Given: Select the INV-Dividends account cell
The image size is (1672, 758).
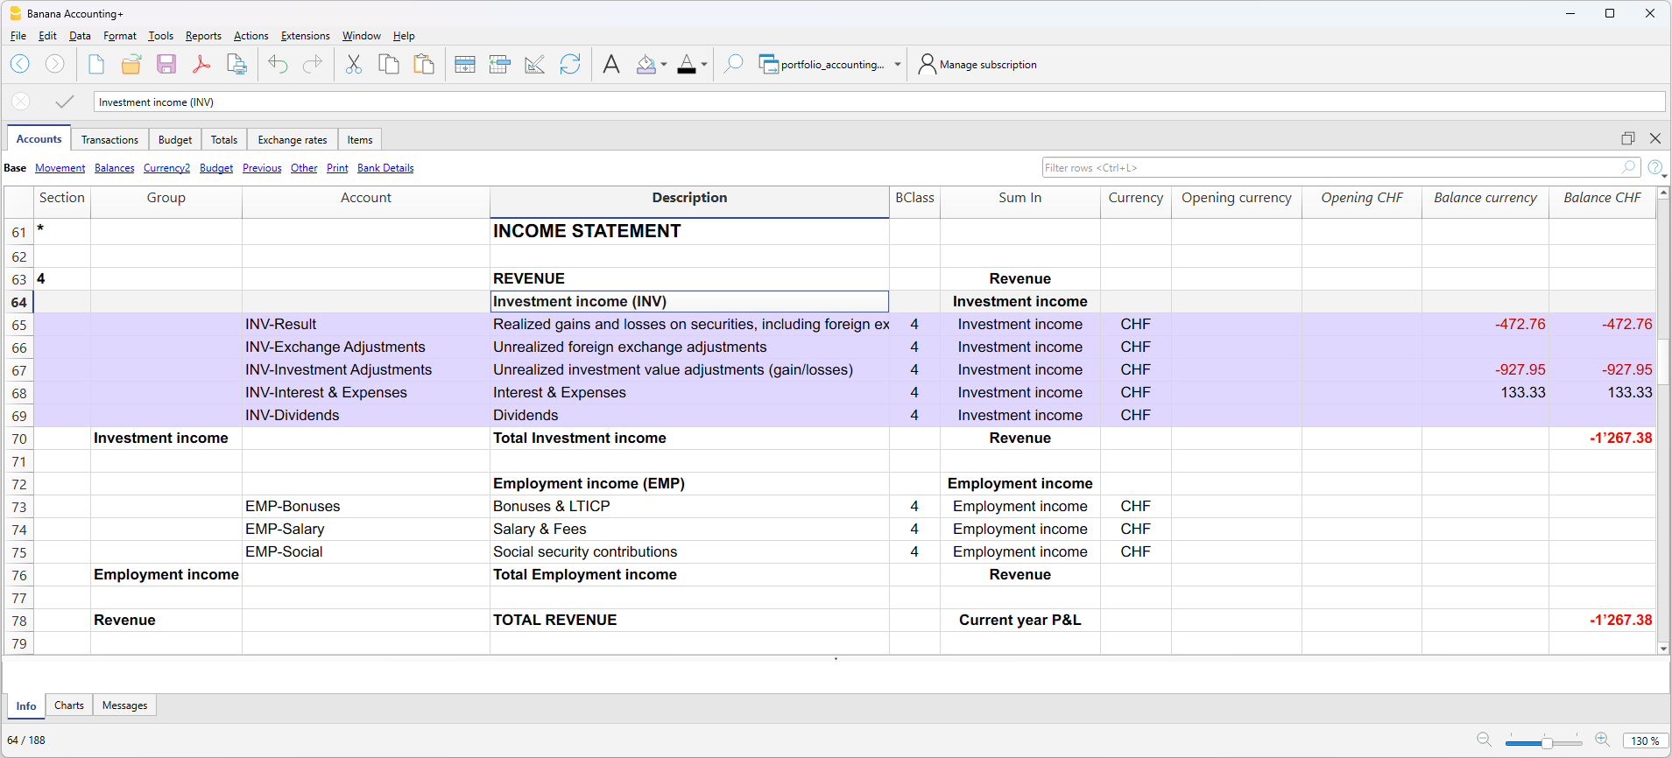Looking at the screenshot, I should click(x=366, y=415).
